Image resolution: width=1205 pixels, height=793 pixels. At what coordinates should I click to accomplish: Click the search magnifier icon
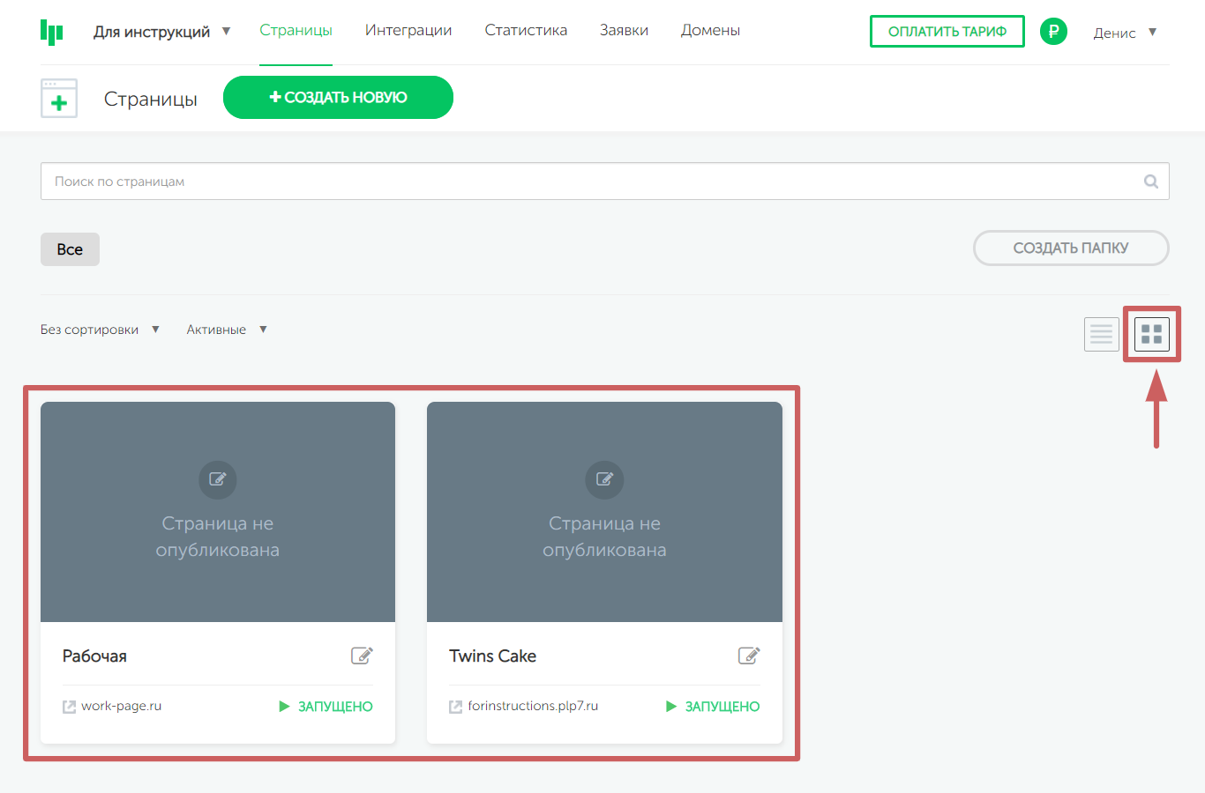(1150, 182)
